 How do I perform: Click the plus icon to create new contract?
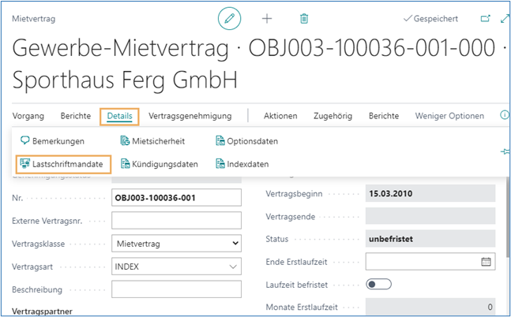point(267,19)
